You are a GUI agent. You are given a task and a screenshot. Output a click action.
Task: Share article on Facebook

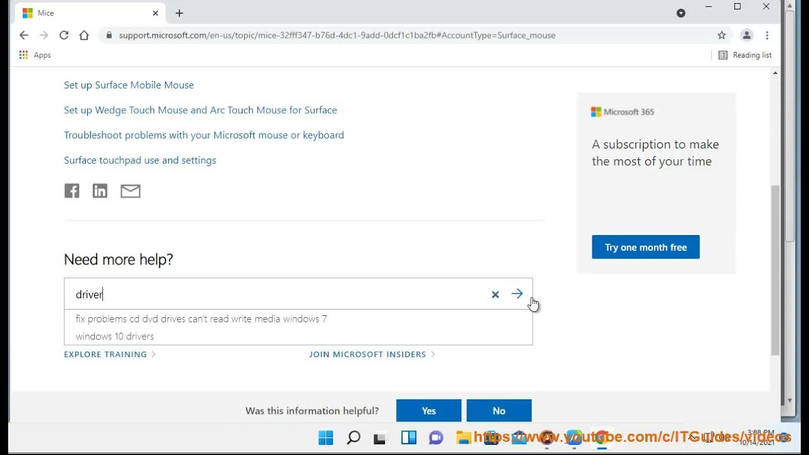point(72,191)
